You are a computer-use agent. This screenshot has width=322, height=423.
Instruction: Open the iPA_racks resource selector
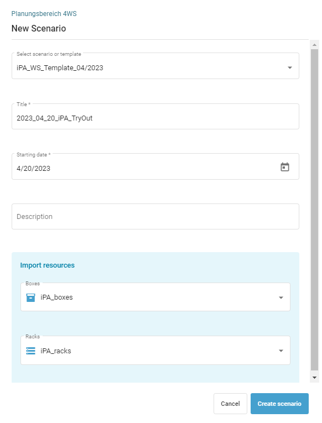pos(155,350)
